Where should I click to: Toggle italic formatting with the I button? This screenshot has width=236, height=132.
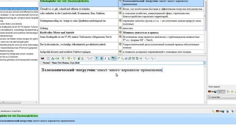[x=105, y=58]
